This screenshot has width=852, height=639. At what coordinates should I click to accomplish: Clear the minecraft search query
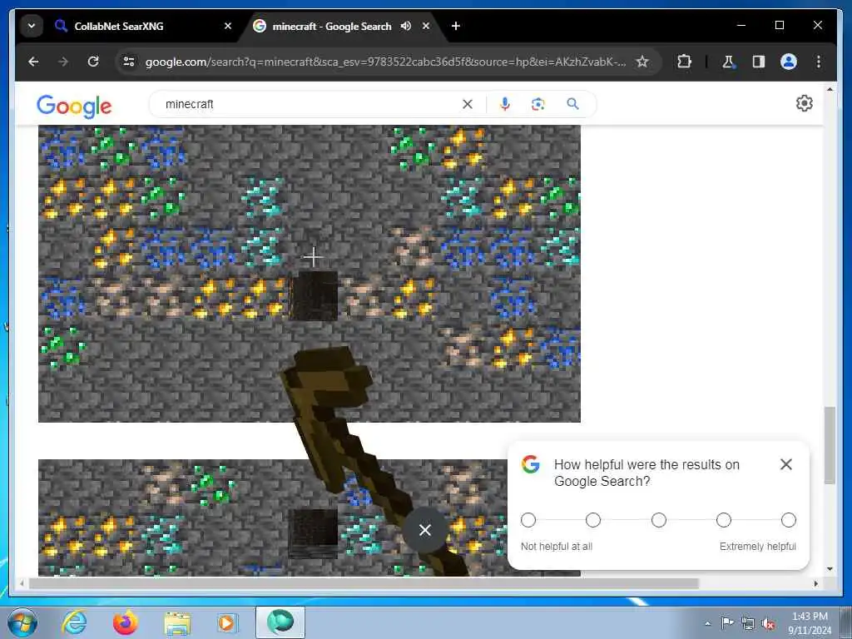468,104
